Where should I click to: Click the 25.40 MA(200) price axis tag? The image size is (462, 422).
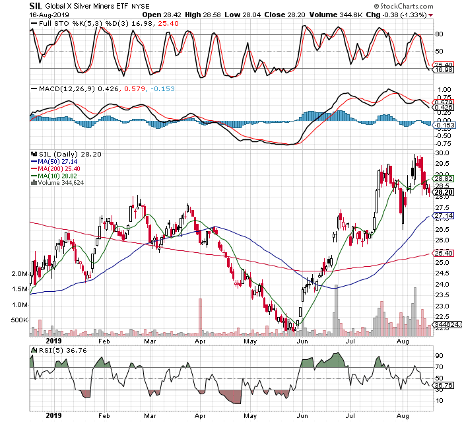(x=443, y=254)
